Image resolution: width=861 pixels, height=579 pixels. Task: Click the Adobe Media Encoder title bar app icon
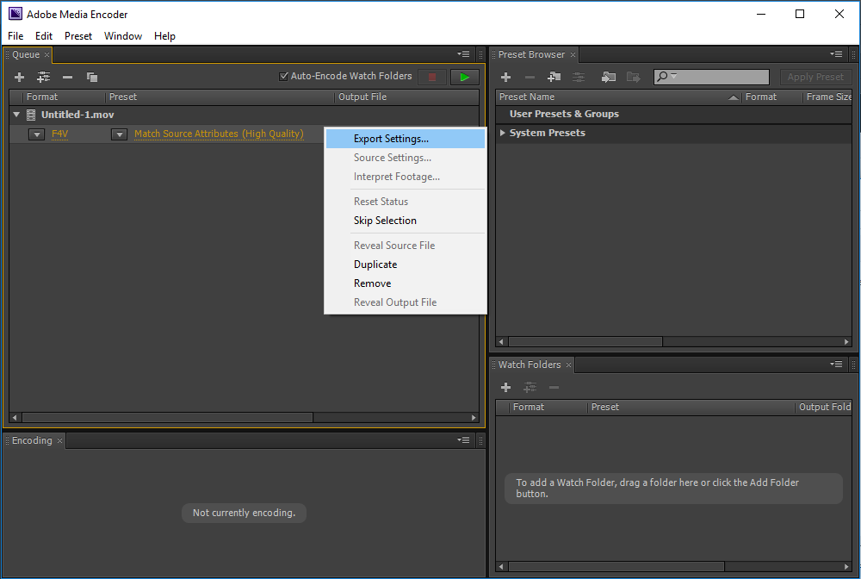tap(15, 14)
